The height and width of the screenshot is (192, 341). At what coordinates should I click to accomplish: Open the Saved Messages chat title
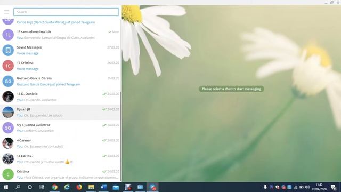pos(29,47)
